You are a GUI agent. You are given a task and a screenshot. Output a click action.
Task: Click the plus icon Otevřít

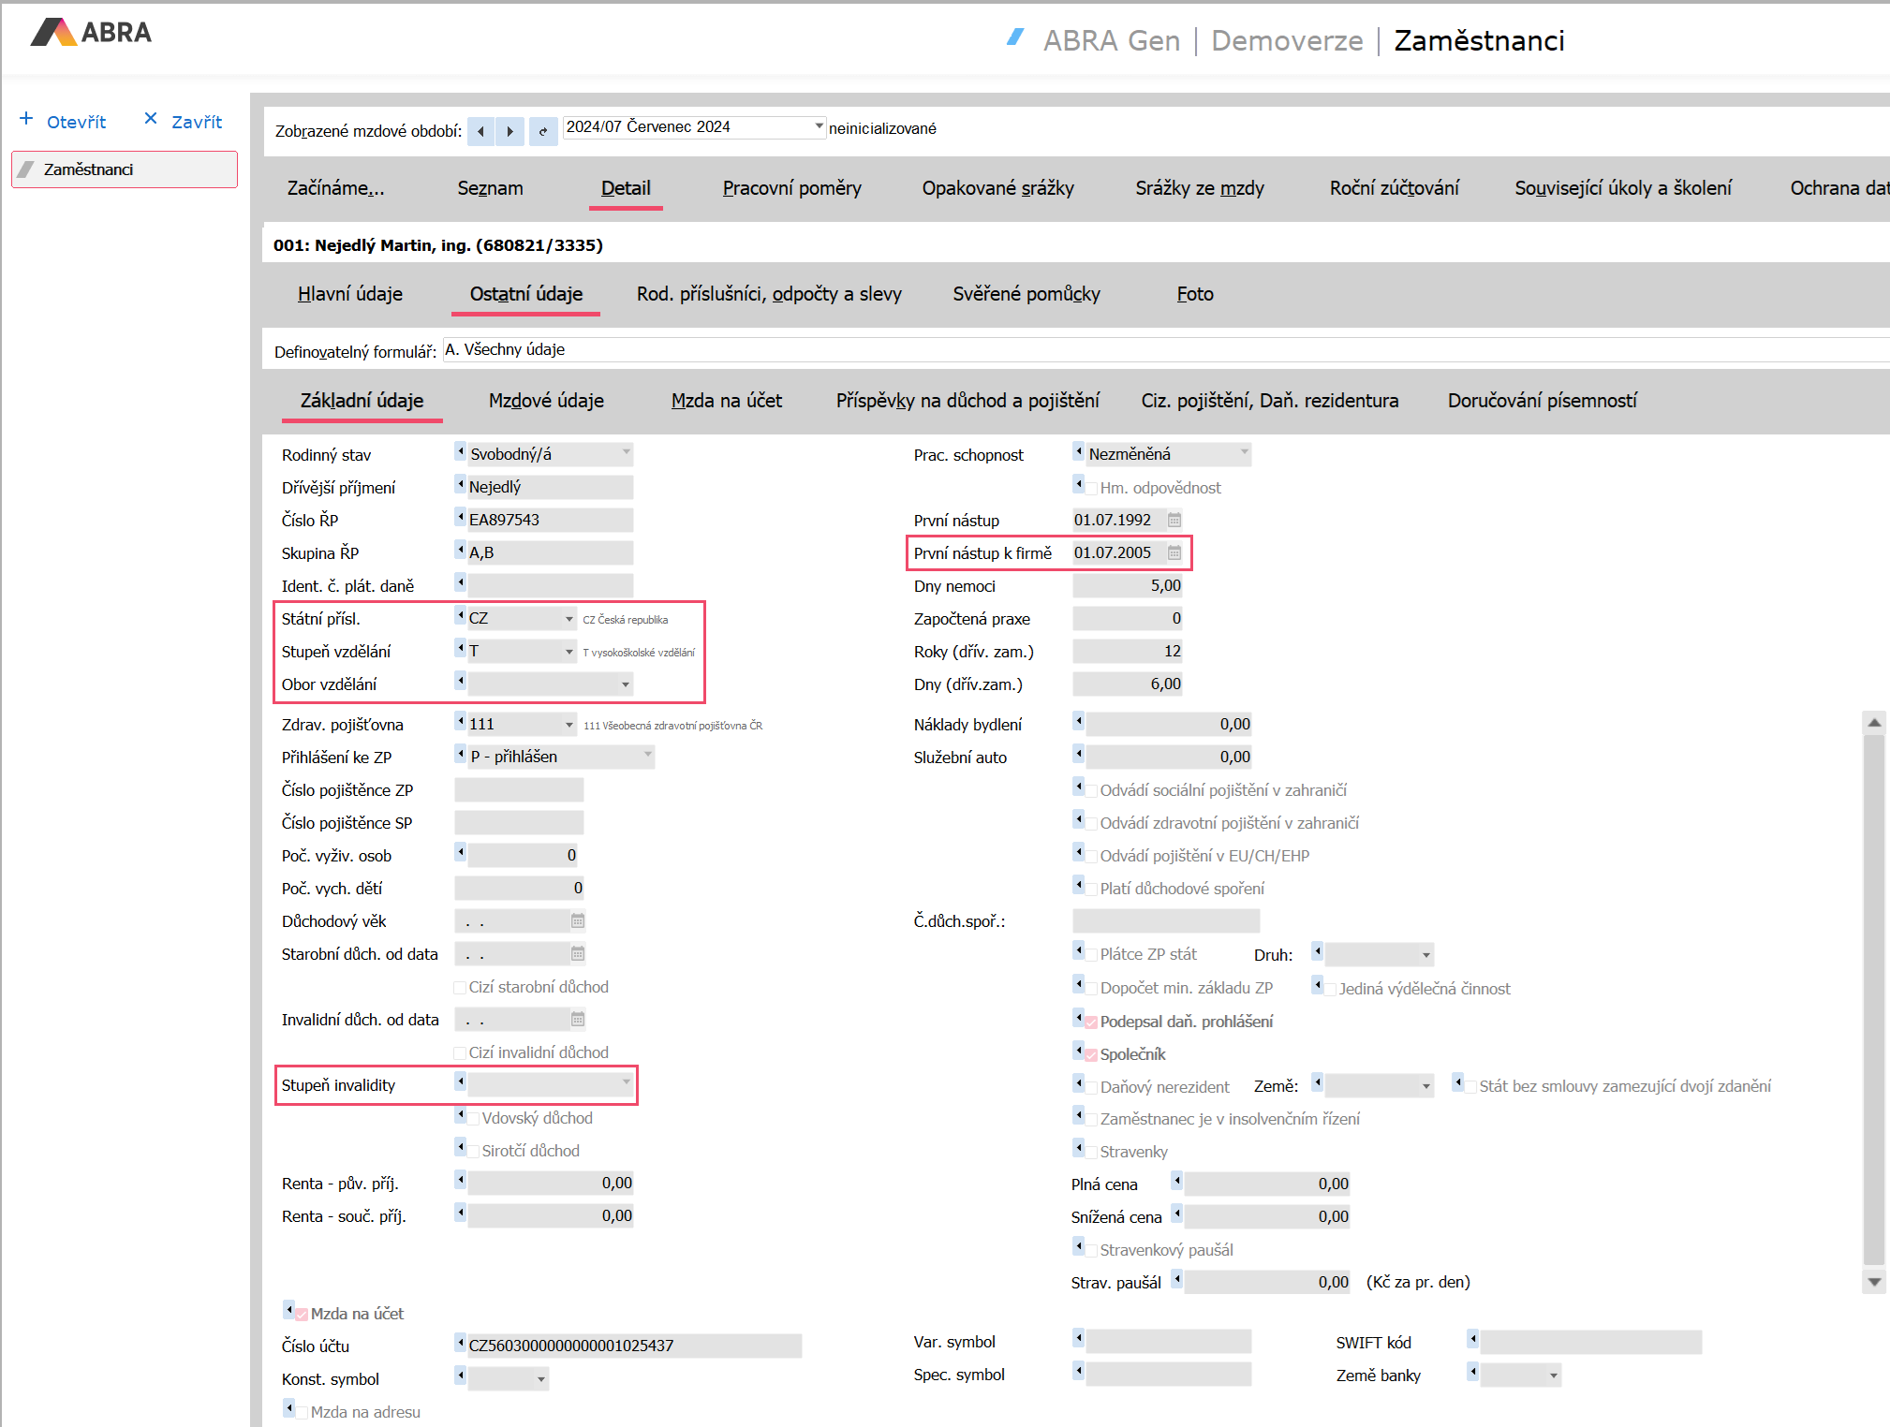(27, 119)
